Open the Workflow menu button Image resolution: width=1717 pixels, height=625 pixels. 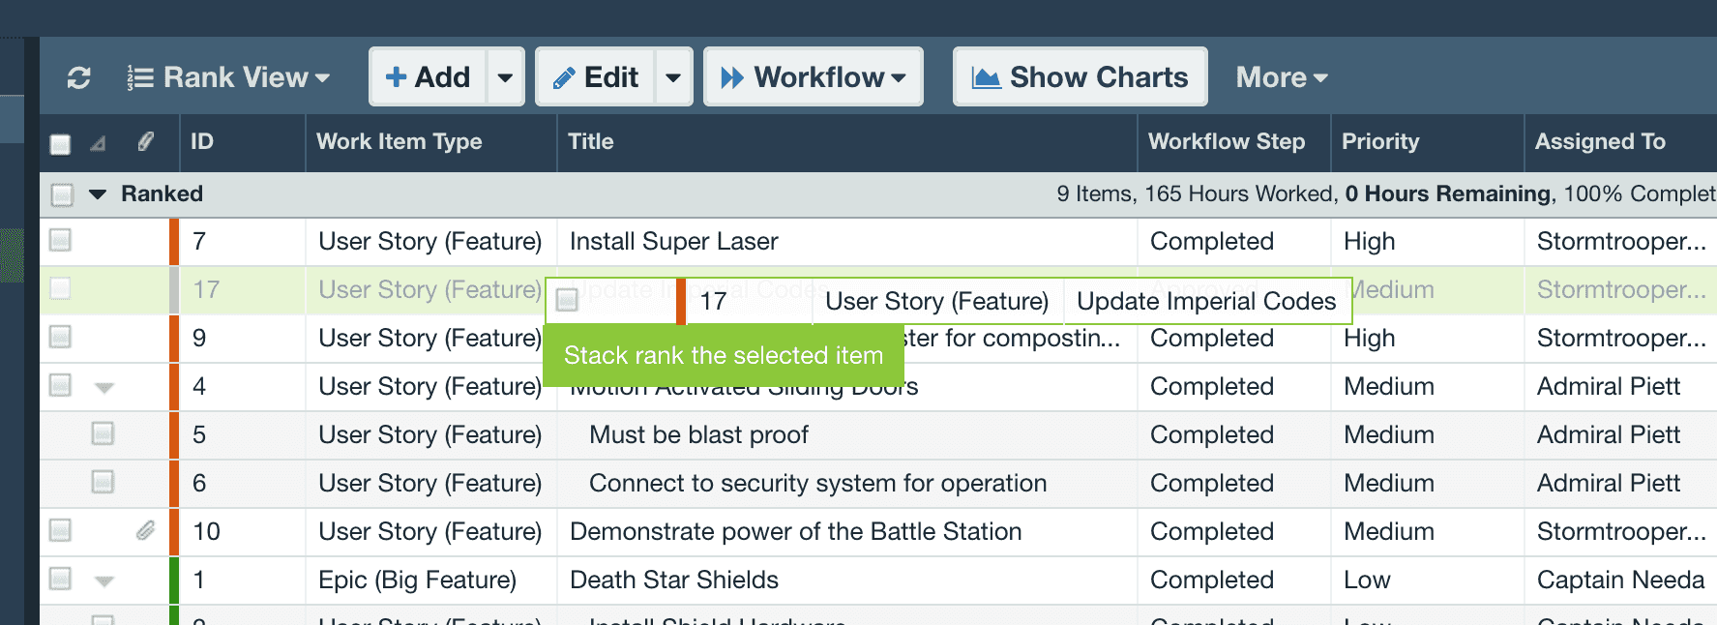tap(813, 76)
